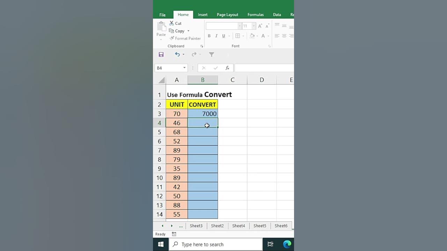
Task: Switch to Sheet2 tab
Action: click(217, 226)
